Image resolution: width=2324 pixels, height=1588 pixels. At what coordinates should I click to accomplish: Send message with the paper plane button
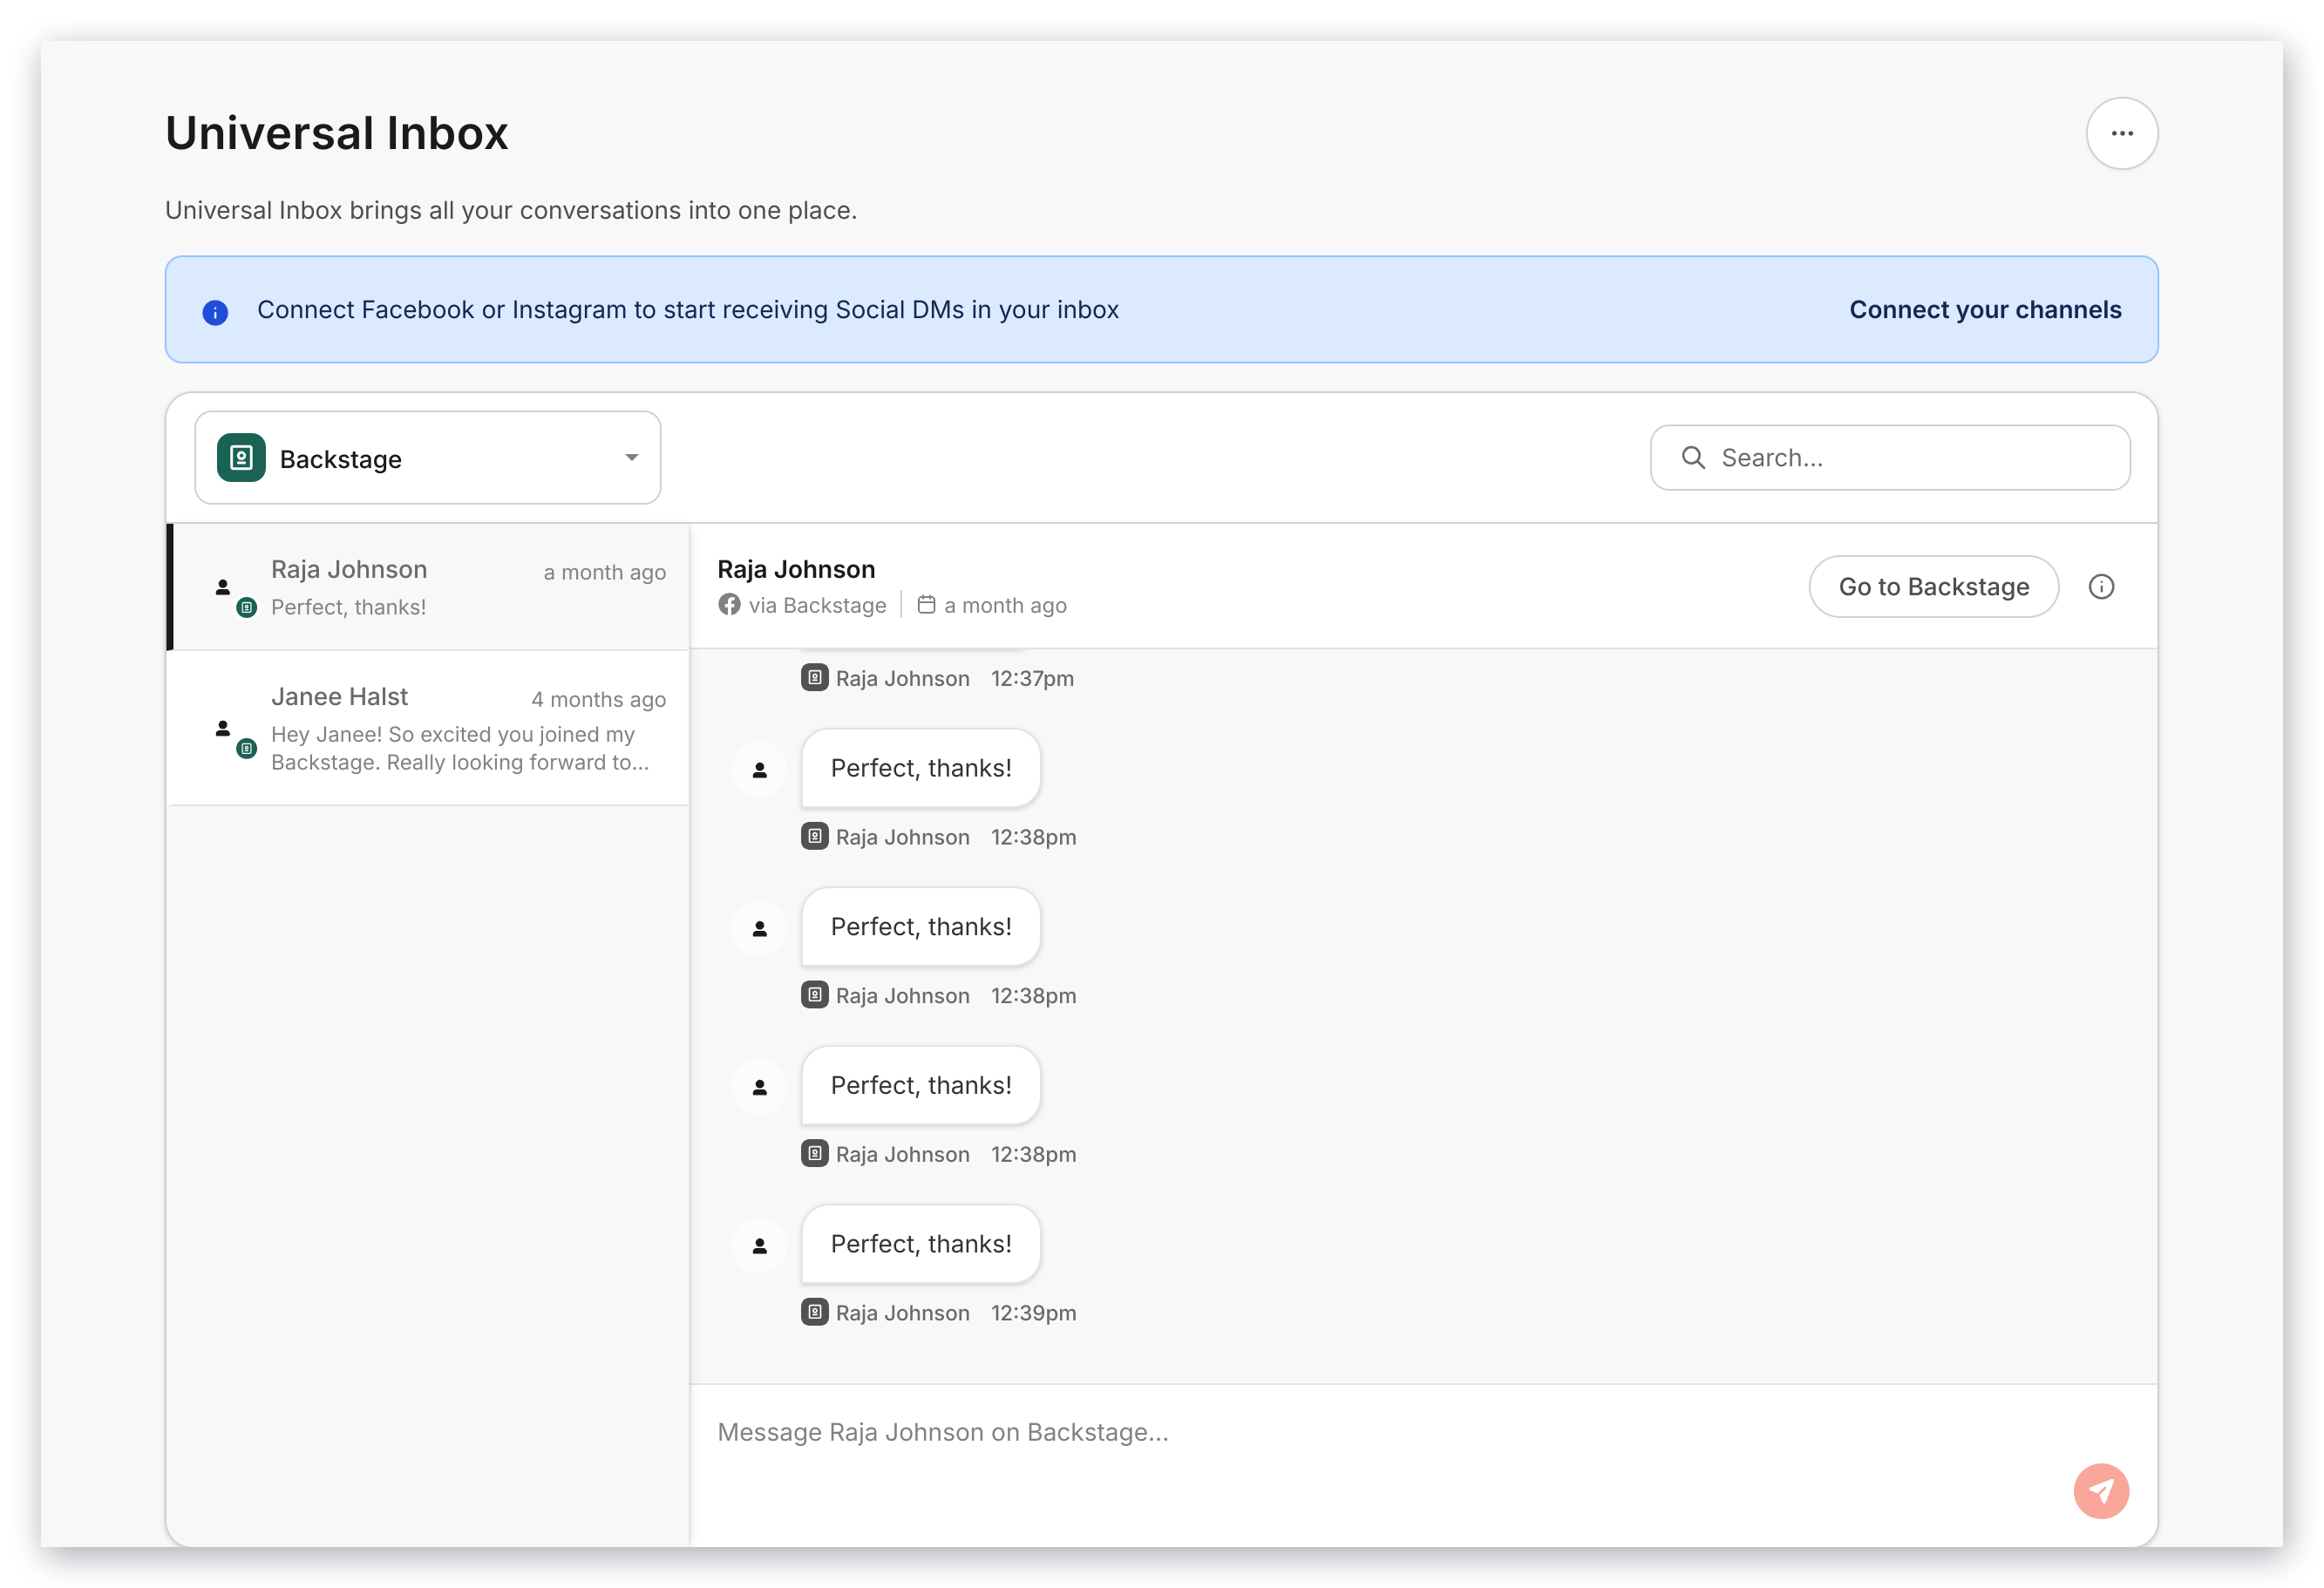[x=2101, y=1491]
